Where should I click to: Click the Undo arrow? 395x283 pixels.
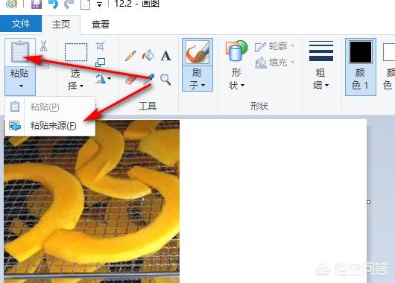pos(53,4)
